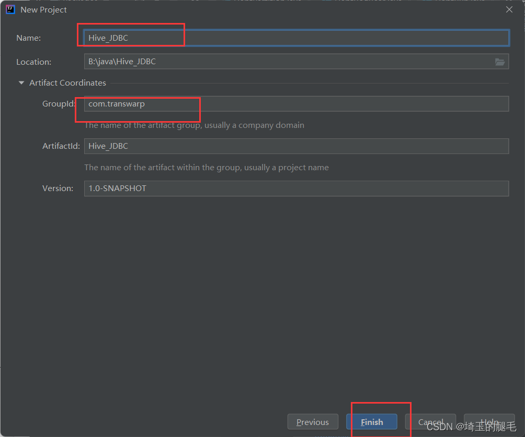Click inside the Location path B:\java\Hive_JDBC
525x437 pixels.
tap(261, 61)
